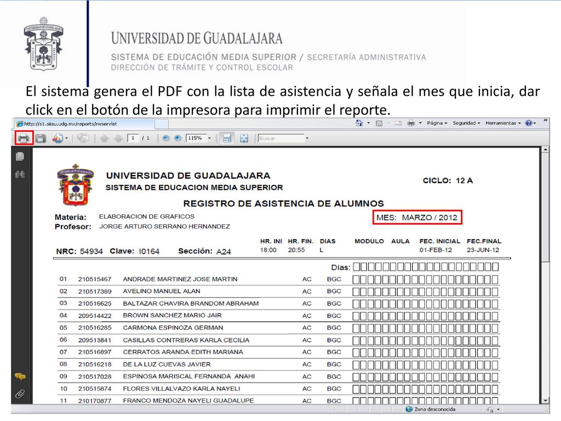This screenshot has height=421, width=561.
Task: Click the Zona desconocida status text
Action: [x=435, y=409]
